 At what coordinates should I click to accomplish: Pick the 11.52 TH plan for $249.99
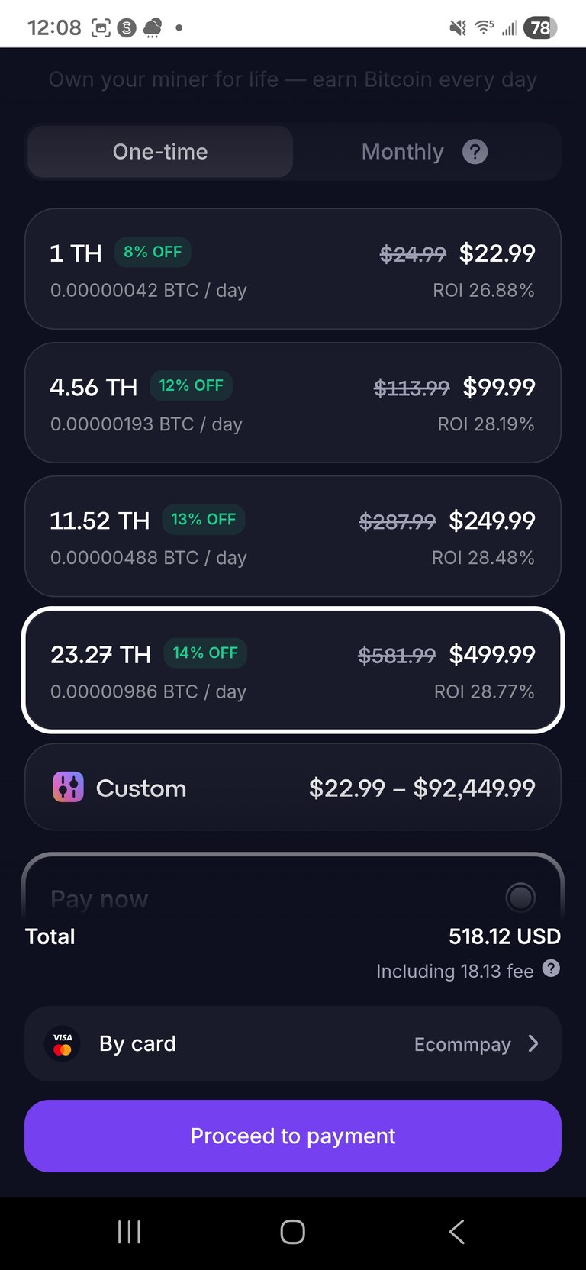(x=293, y=537)
